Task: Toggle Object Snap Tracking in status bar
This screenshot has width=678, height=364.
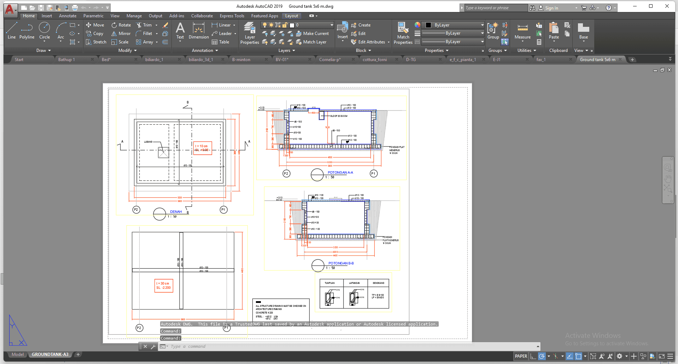Action: pos(570,356)
